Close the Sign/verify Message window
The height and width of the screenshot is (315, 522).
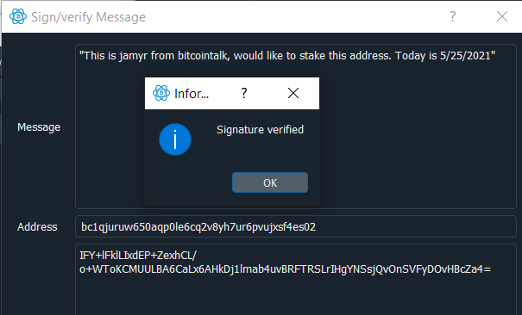[501, 16]
